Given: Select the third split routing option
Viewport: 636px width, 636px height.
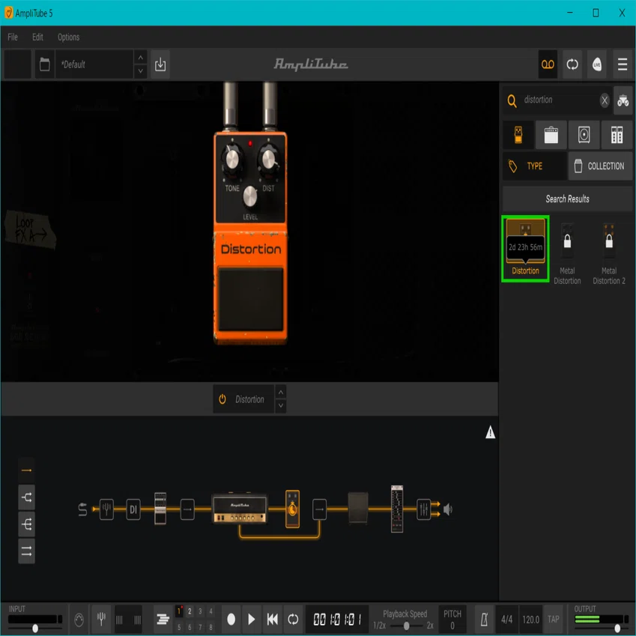Looking at the screenshot, I should pyautogui.click(x=26, y=524).
